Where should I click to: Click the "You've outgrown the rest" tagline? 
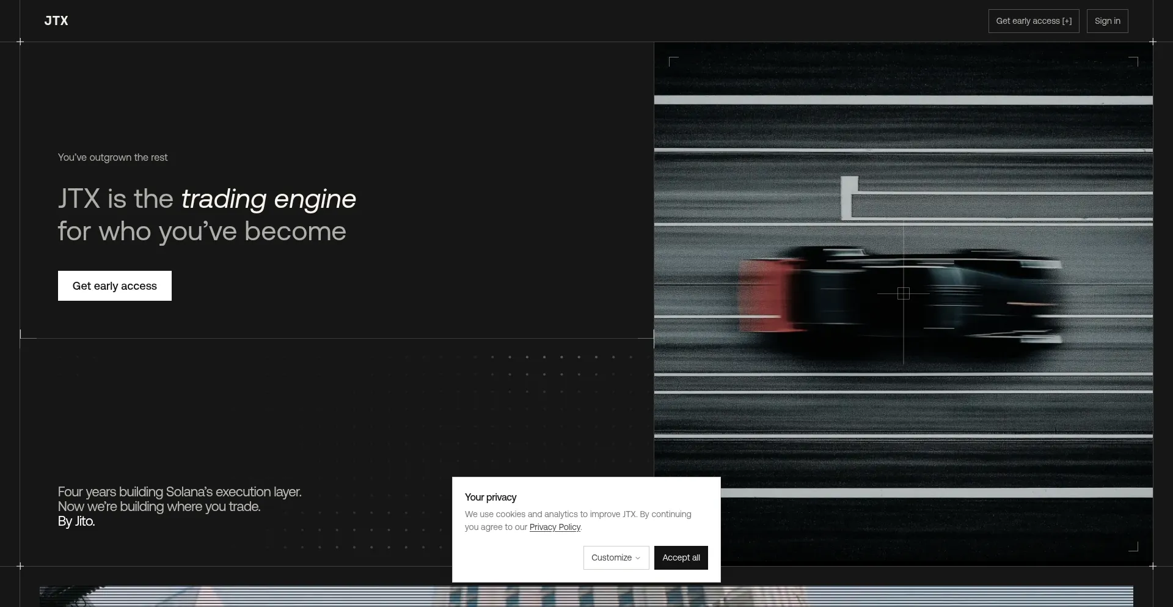[112, 157]
